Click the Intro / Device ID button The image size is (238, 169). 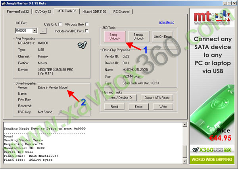[x=120, y=98]
